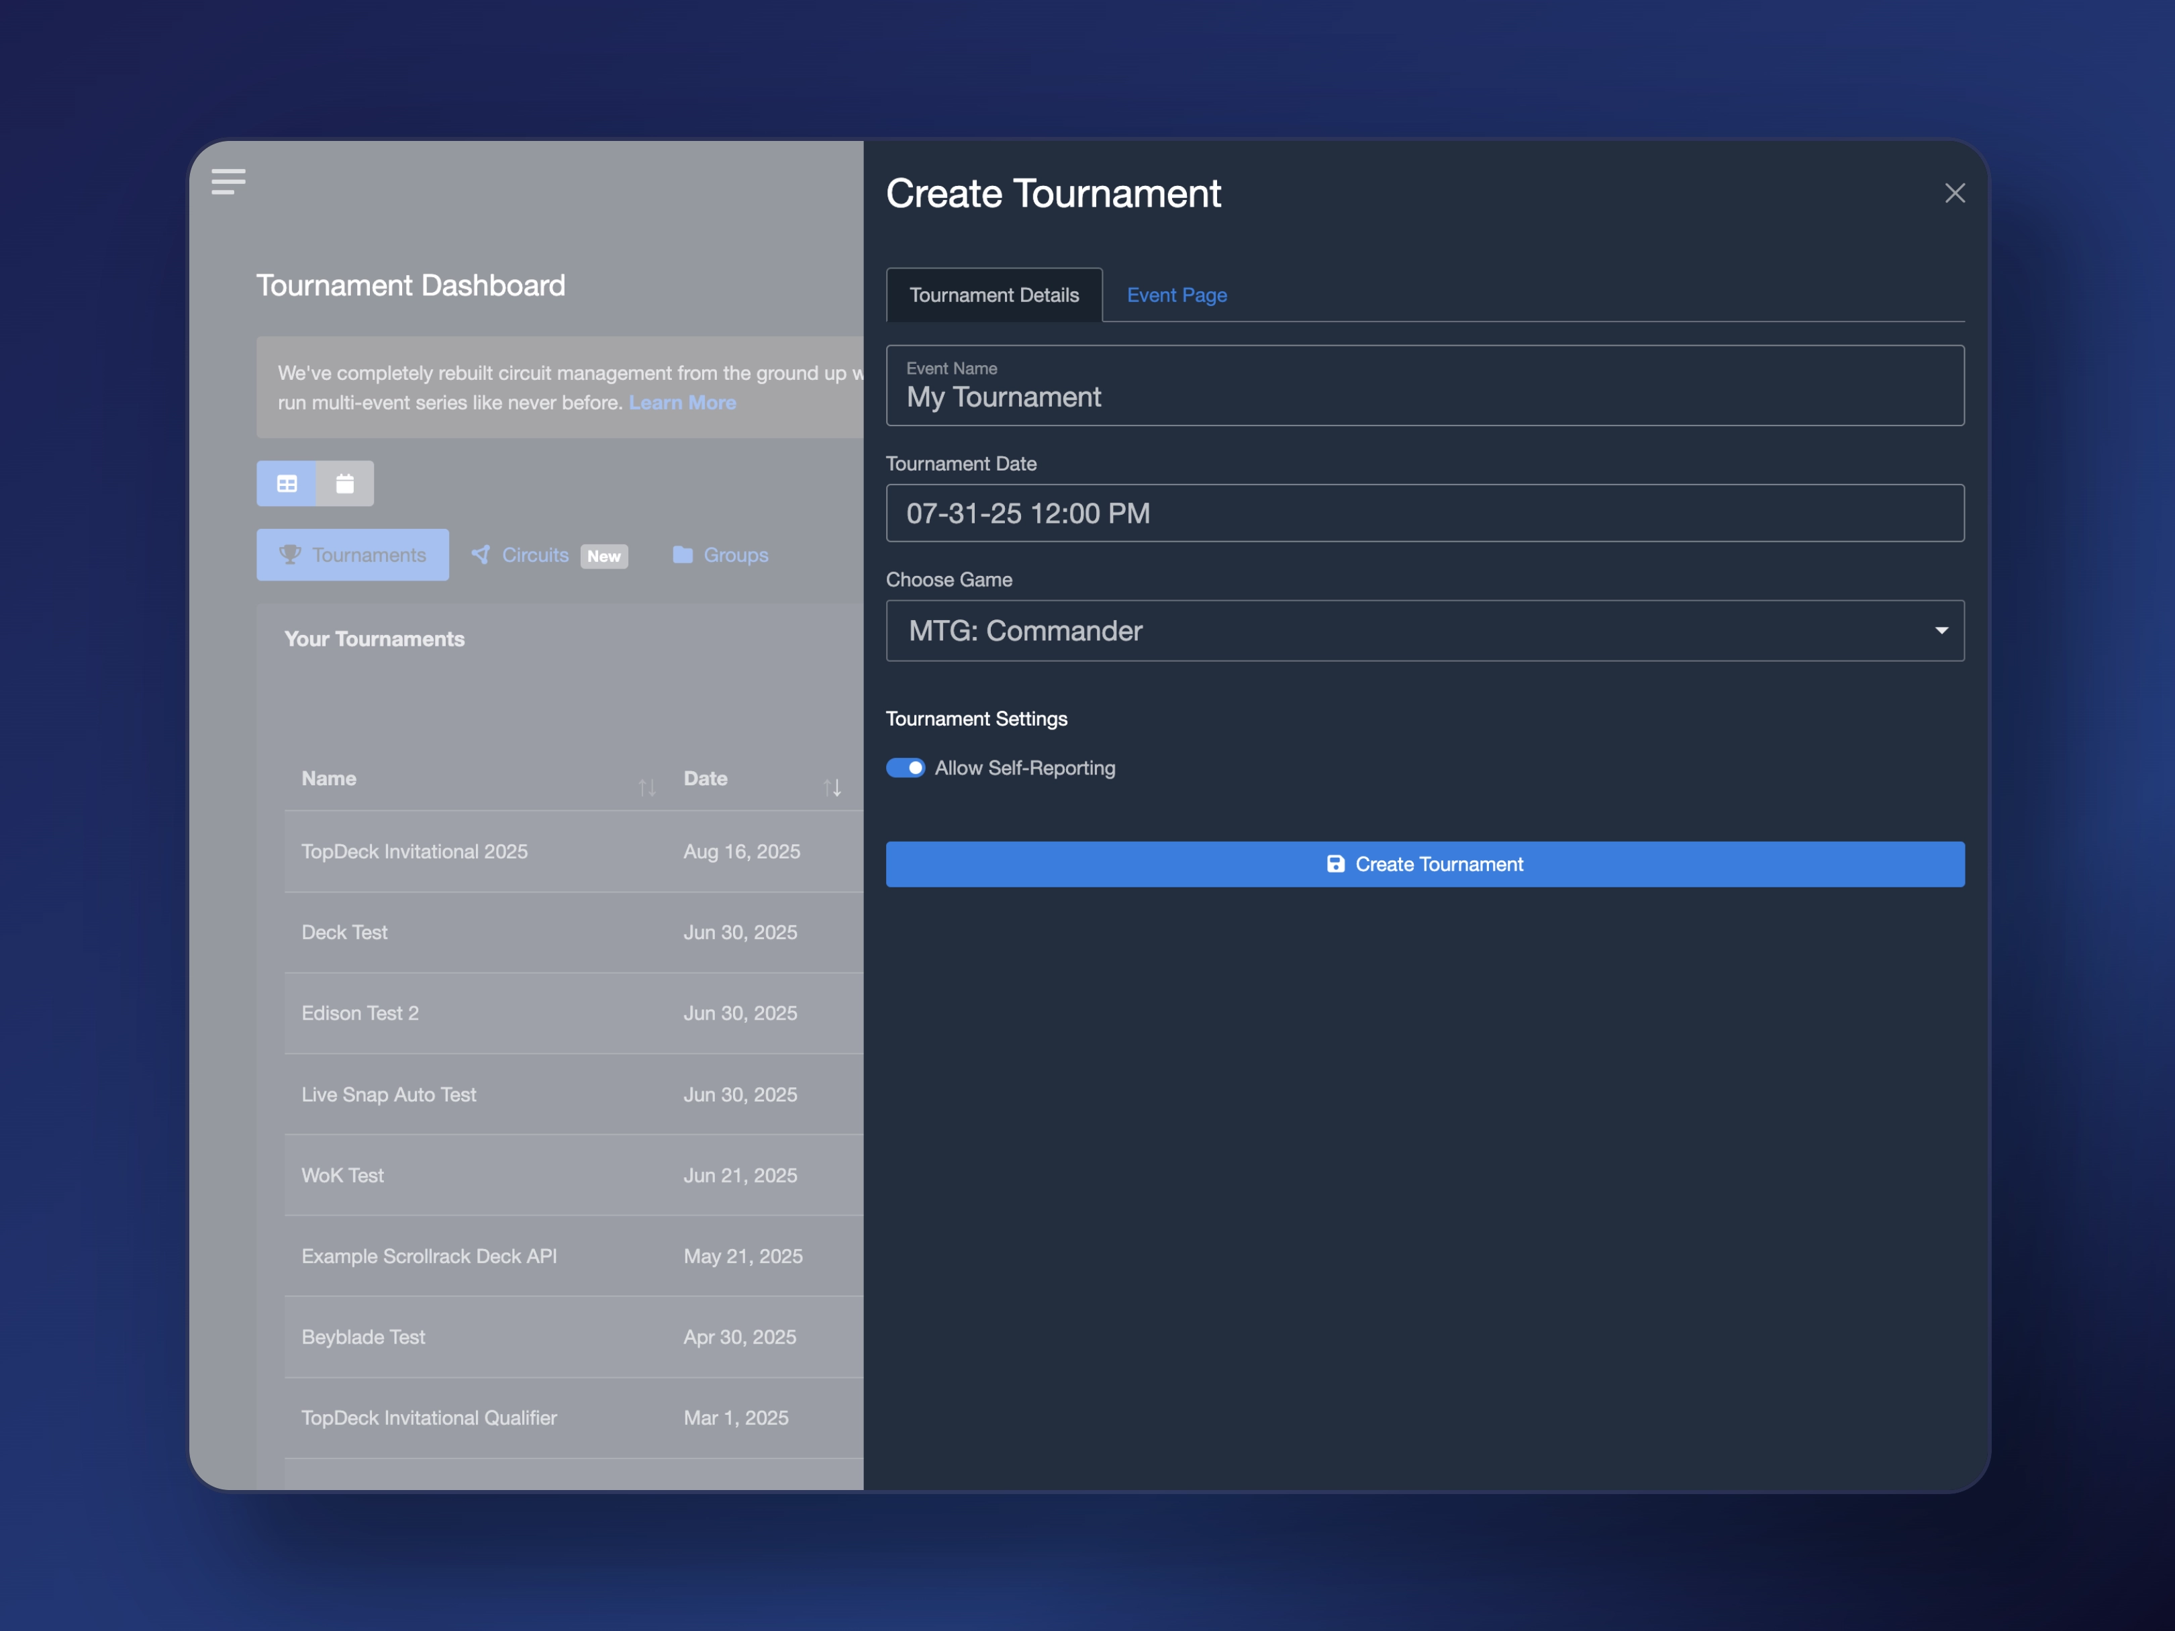Follow the Learn More link
This screenshot has height=1631, width=2175.
point(681,402)
